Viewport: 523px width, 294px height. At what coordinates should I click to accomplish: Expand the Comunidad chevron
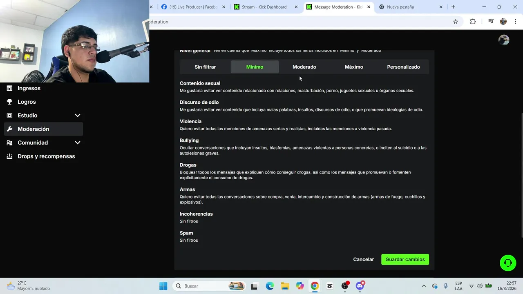pyautogui.click(x=78, y=143)
